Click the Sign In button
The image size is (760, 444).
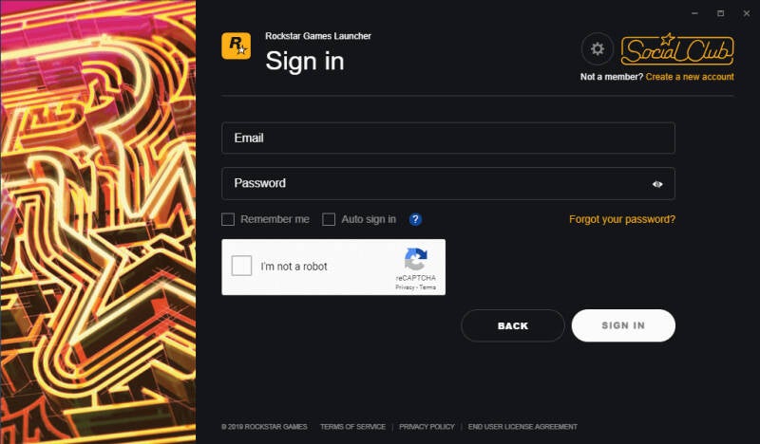coord(623,325)
